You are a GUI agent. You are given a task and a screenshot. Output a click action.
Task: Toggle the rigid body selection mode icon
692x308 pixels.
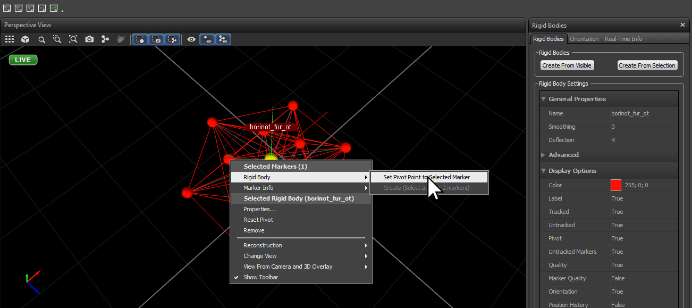[x=172, y=39]
